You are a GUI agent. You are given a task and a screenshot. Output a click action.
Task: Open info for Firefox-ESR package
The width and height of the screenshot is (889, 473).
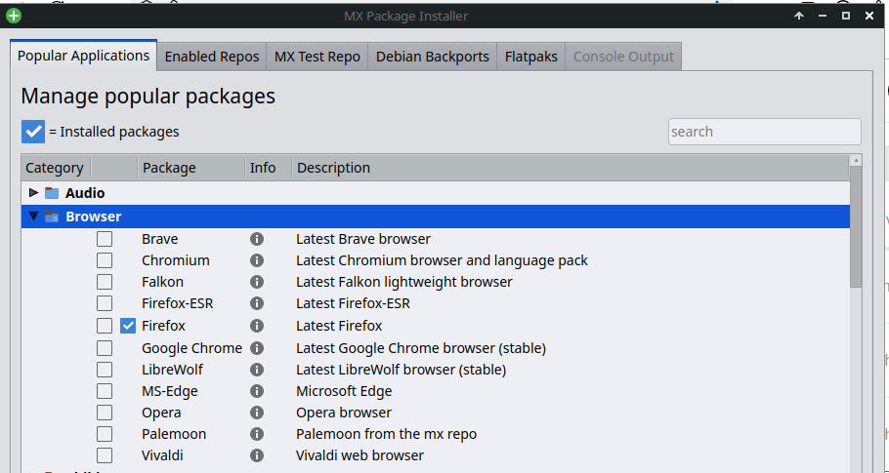tap(257, 303)
